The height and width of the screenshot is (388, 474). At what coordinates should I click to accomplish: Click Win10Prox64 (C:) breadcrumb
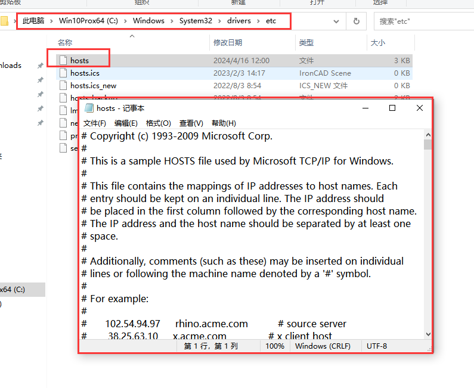pos(88,21)
